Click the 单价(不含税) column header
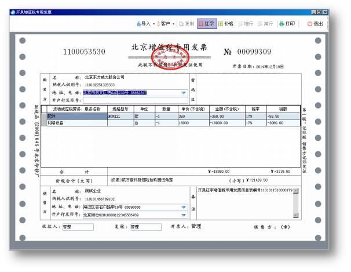Image resolution: width=351 pixels, height=272 pixels. pyautogui.click(x=193, y=109)
